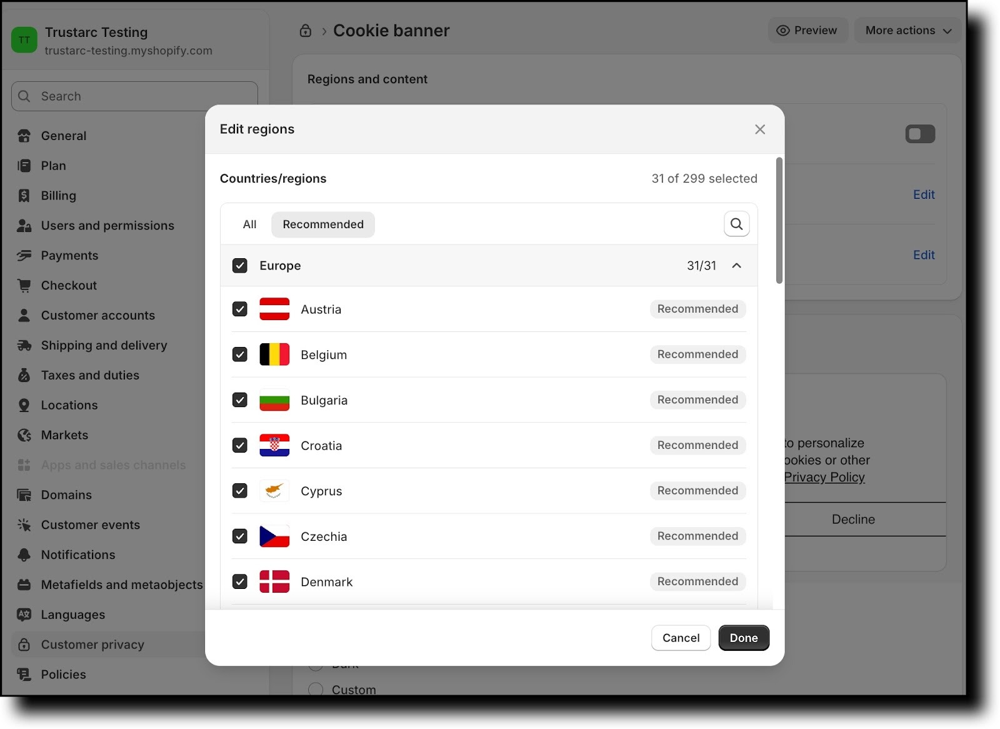This screenshot has width=1000, height=729.
Task: Click the dialog vertical scrollbar
Action: [x=779, y=221]
